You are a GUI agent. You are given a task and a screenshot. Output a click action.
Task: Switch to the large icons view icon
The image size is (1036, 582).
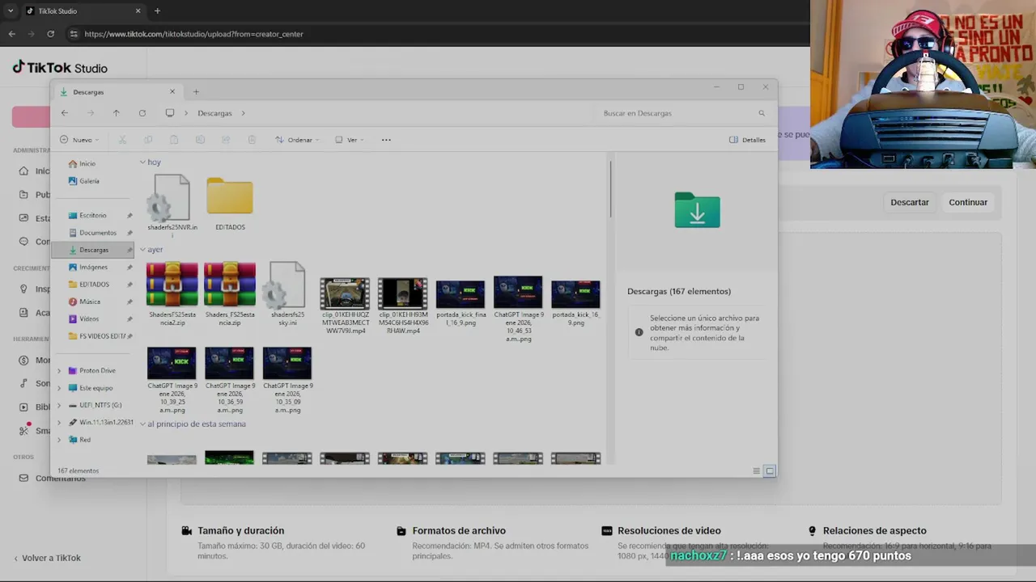pyautogui.click(x=770, y=471)
